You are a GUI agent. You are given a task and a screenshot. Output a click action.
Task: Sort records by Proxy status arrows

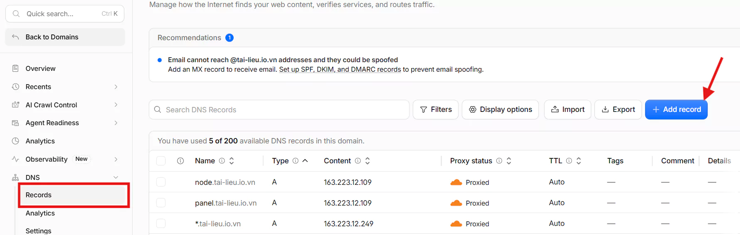coord(509,161)
